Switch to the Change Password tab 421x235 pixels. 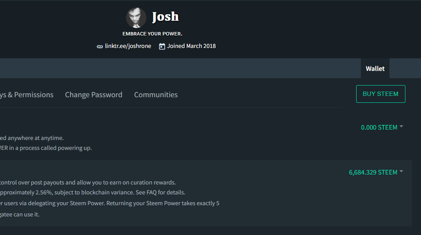[93, 95]
